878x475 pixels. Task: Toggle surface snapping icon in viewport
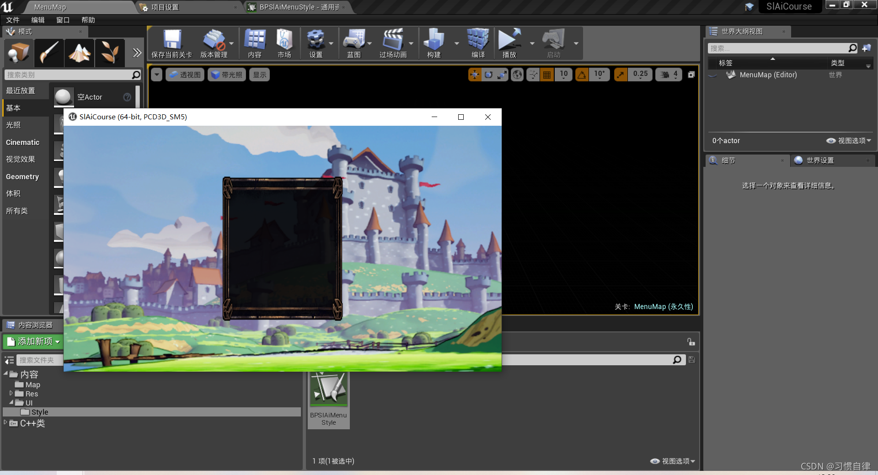click(533, 75)
